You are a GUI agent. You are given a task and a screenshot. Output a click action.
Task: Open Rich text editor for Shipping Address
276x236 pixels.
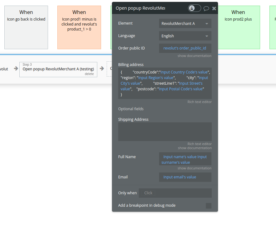click(x=199, y=144)
